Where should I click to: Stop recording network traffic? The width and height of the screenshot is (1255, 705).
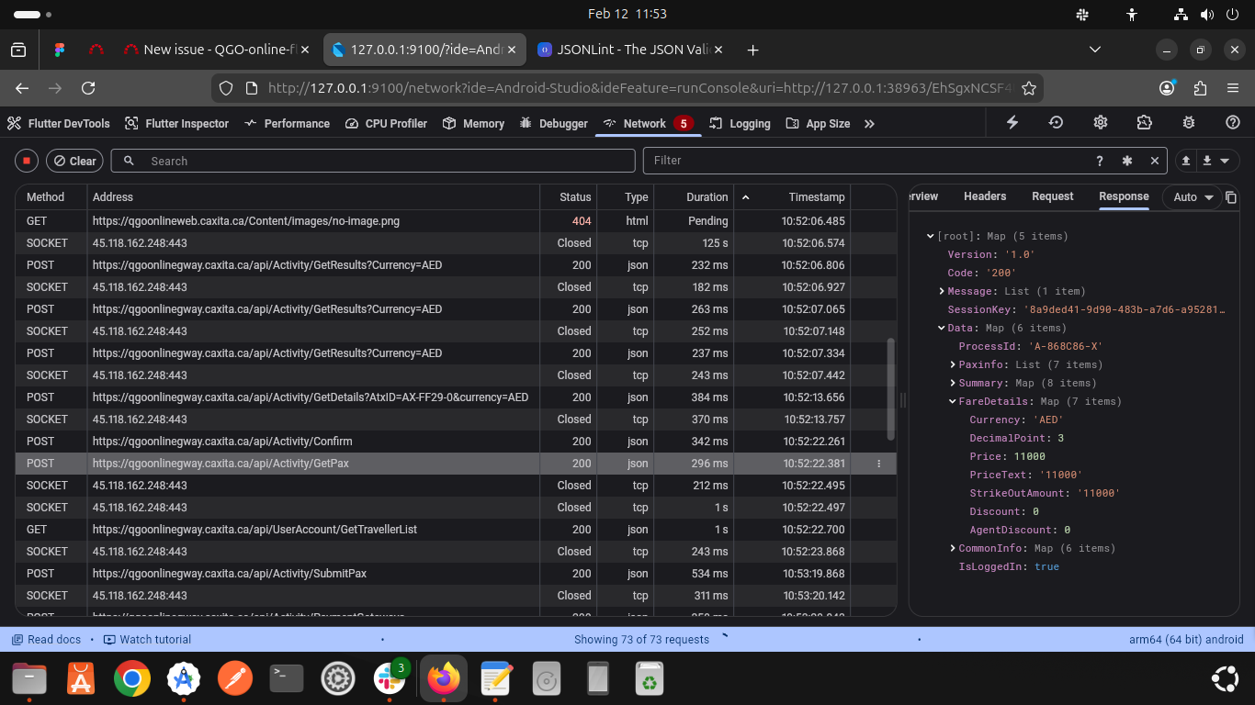point(27,161)
